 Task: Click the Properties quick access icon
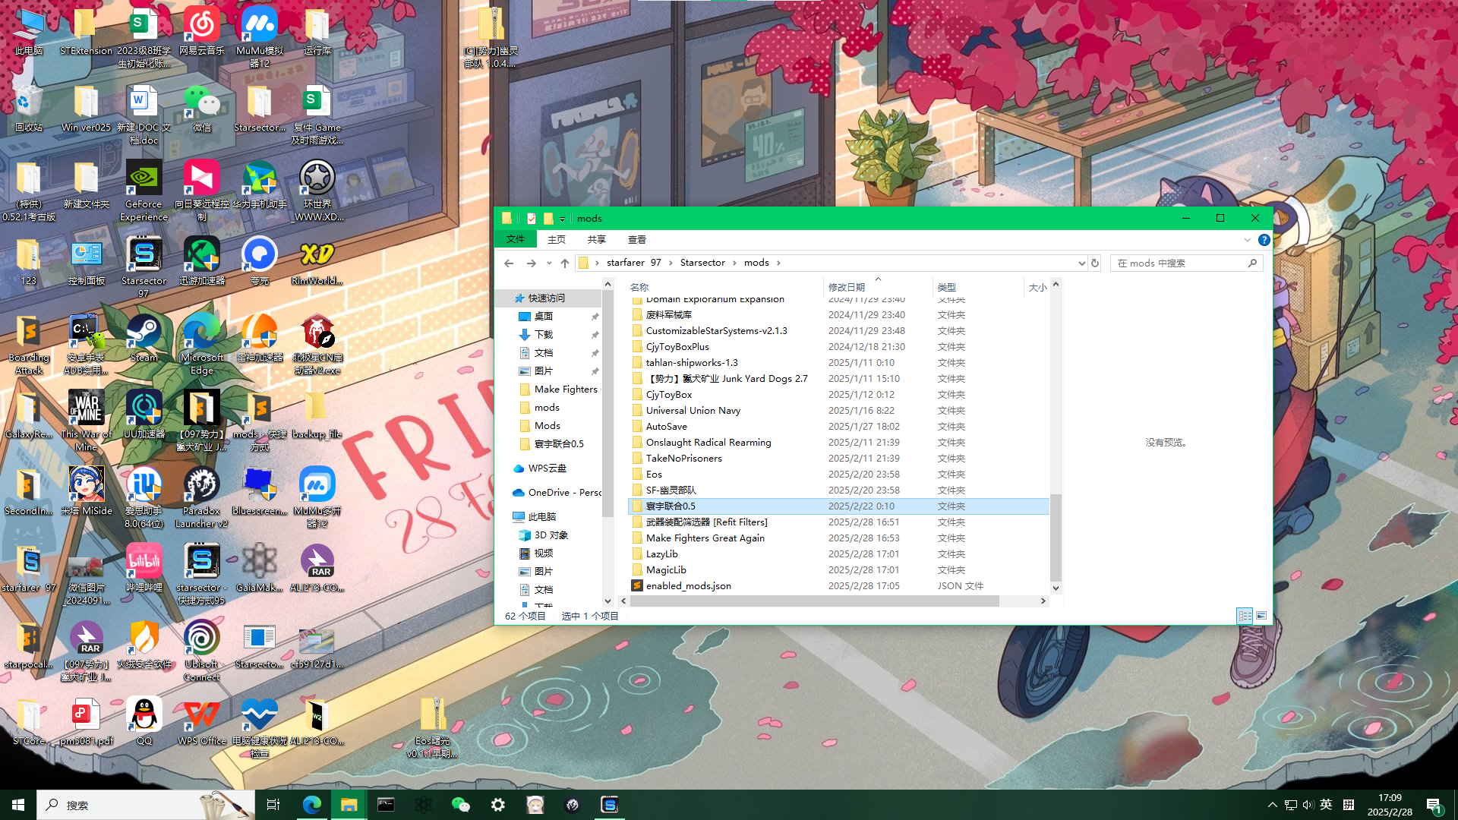(532, 219)
